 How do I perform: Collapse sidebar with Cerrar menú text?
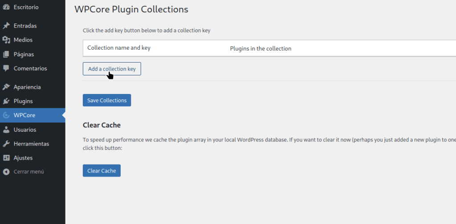coord(29,172)
